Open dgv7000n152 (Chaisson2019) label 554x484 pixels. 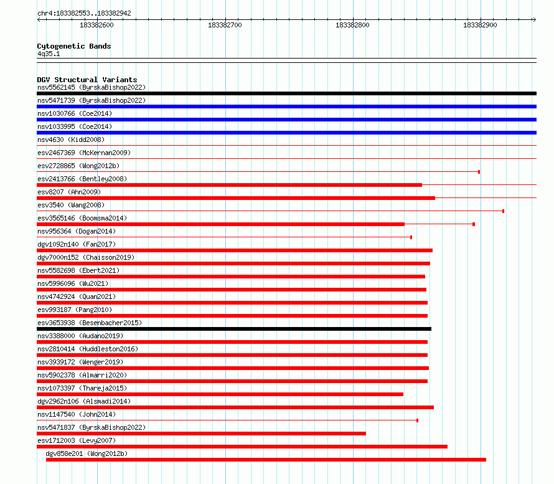[86, 257]
